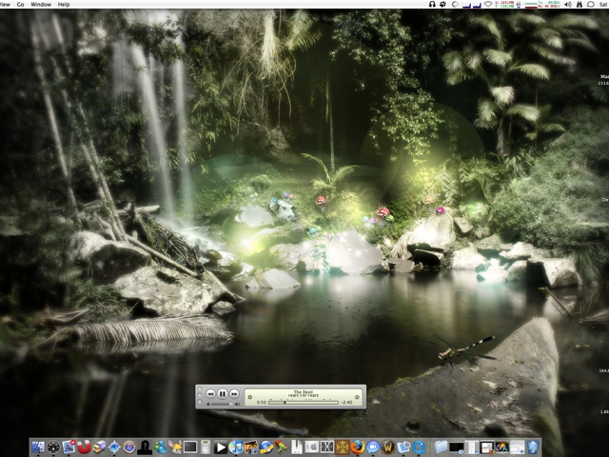Pause the iTunes mini player song
Screen dimensions: 609x457
pos(222,393)
